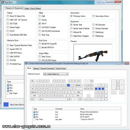Open the Script Preview tab
Screen dimensions: 130x130
[61, 69]
